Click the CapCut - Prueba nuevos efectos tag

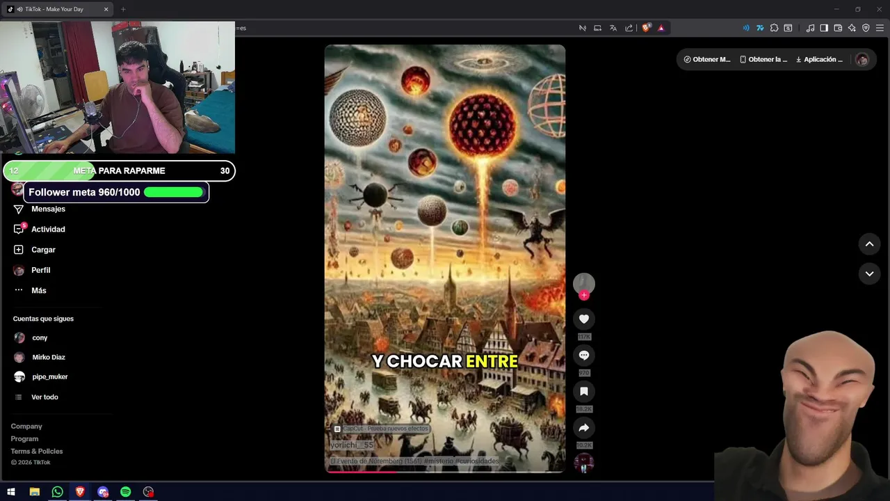click(x=381, y=429)
